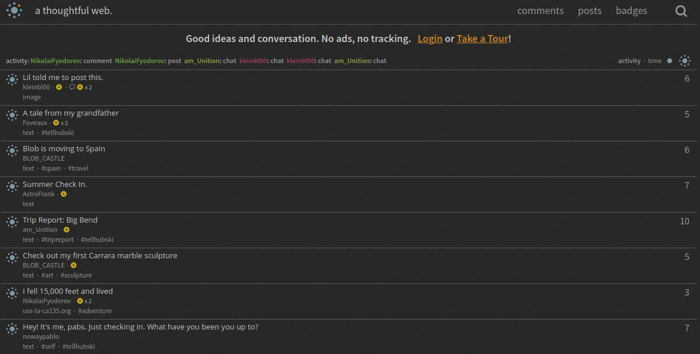Open 'Blob is moving to Spain' post
Image resolution: width=700 pixels, height=354 pixels.
pos(64,148)
